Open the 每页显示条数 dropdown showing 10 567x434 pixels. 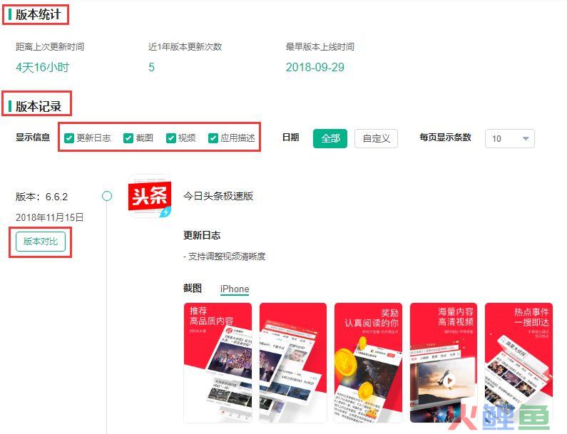click(509, 138)
